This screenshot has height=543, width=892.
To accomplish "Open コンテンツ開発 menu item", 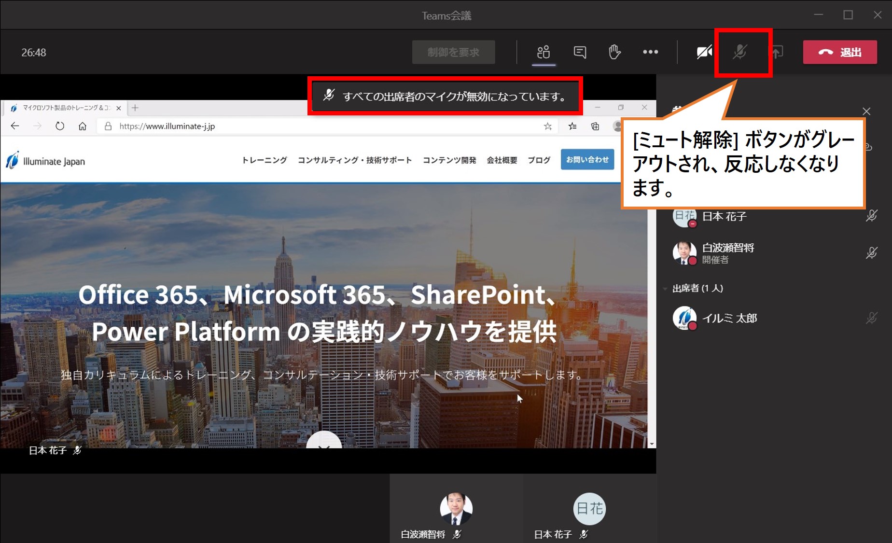I will pyautogui.click(x=449, y=160).
